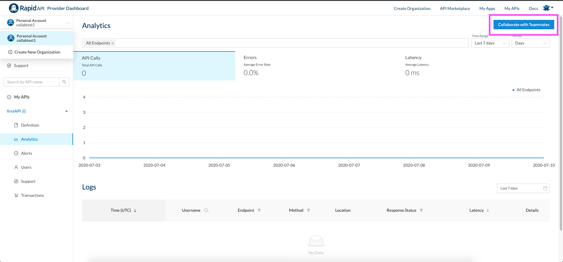563x262 pixels.
Task: Click the Location column header
Action: 343,210
